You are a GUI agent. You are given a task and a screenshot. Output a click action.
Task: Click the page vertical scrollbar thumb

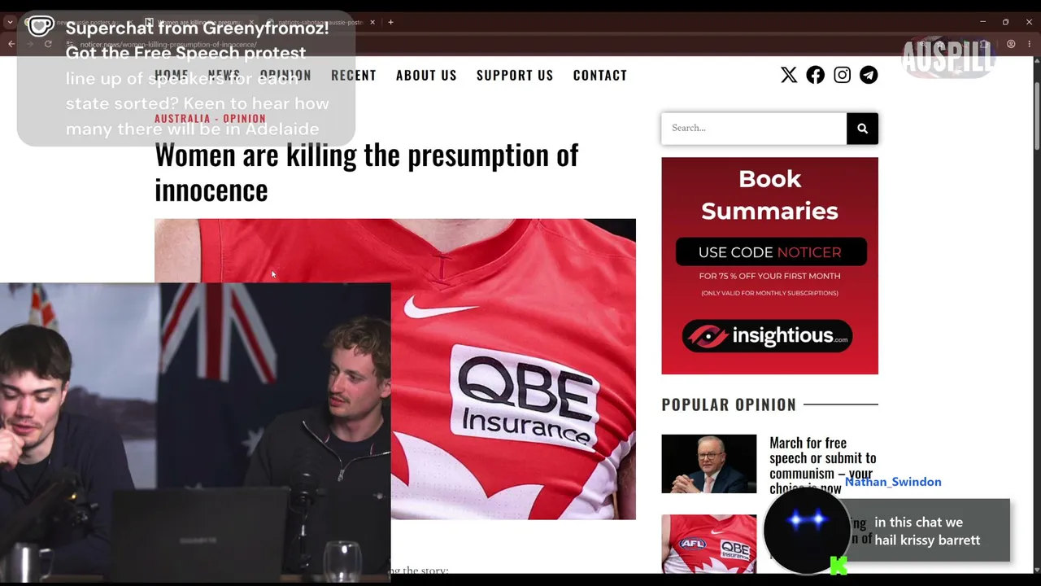1036,116
